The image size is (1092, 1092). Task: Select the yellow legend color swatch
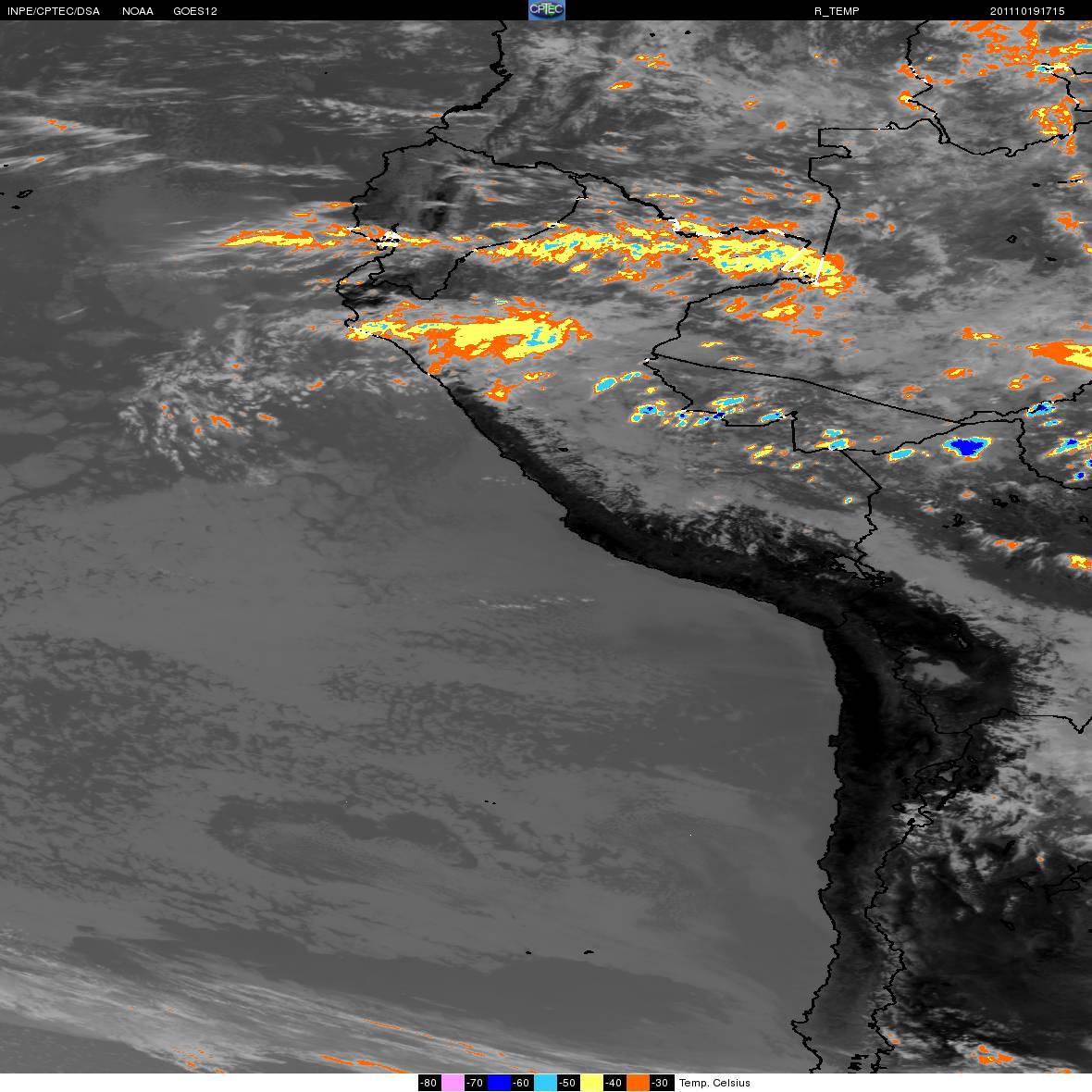click(592, 1083)
